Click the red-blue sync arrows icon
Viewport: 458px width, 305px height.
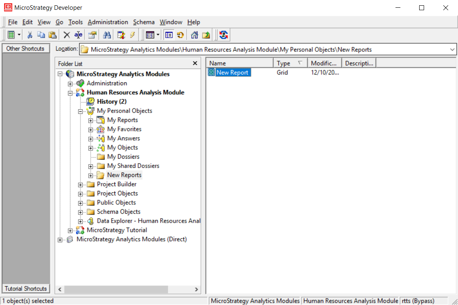click(223, 35)
